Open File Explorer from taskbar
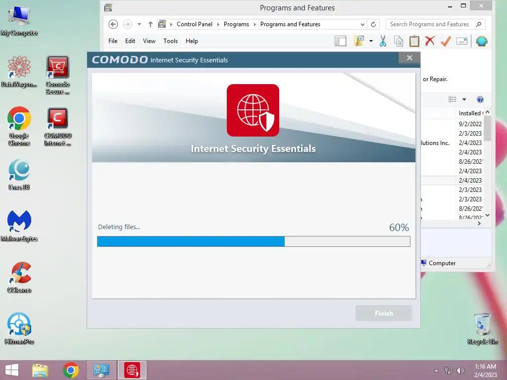Viewport: 507px width, 380px height. pos(40,370)
